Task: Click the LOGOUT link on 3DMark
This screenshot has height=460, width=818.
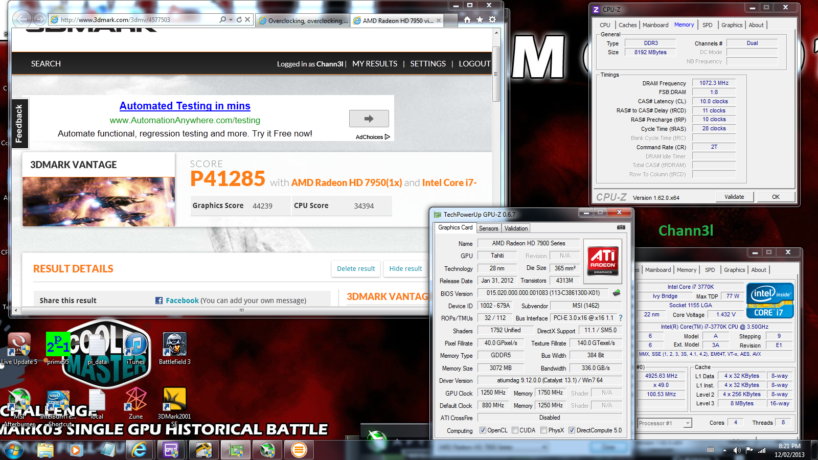Action: pyautogui.click(x=474, y=64)
